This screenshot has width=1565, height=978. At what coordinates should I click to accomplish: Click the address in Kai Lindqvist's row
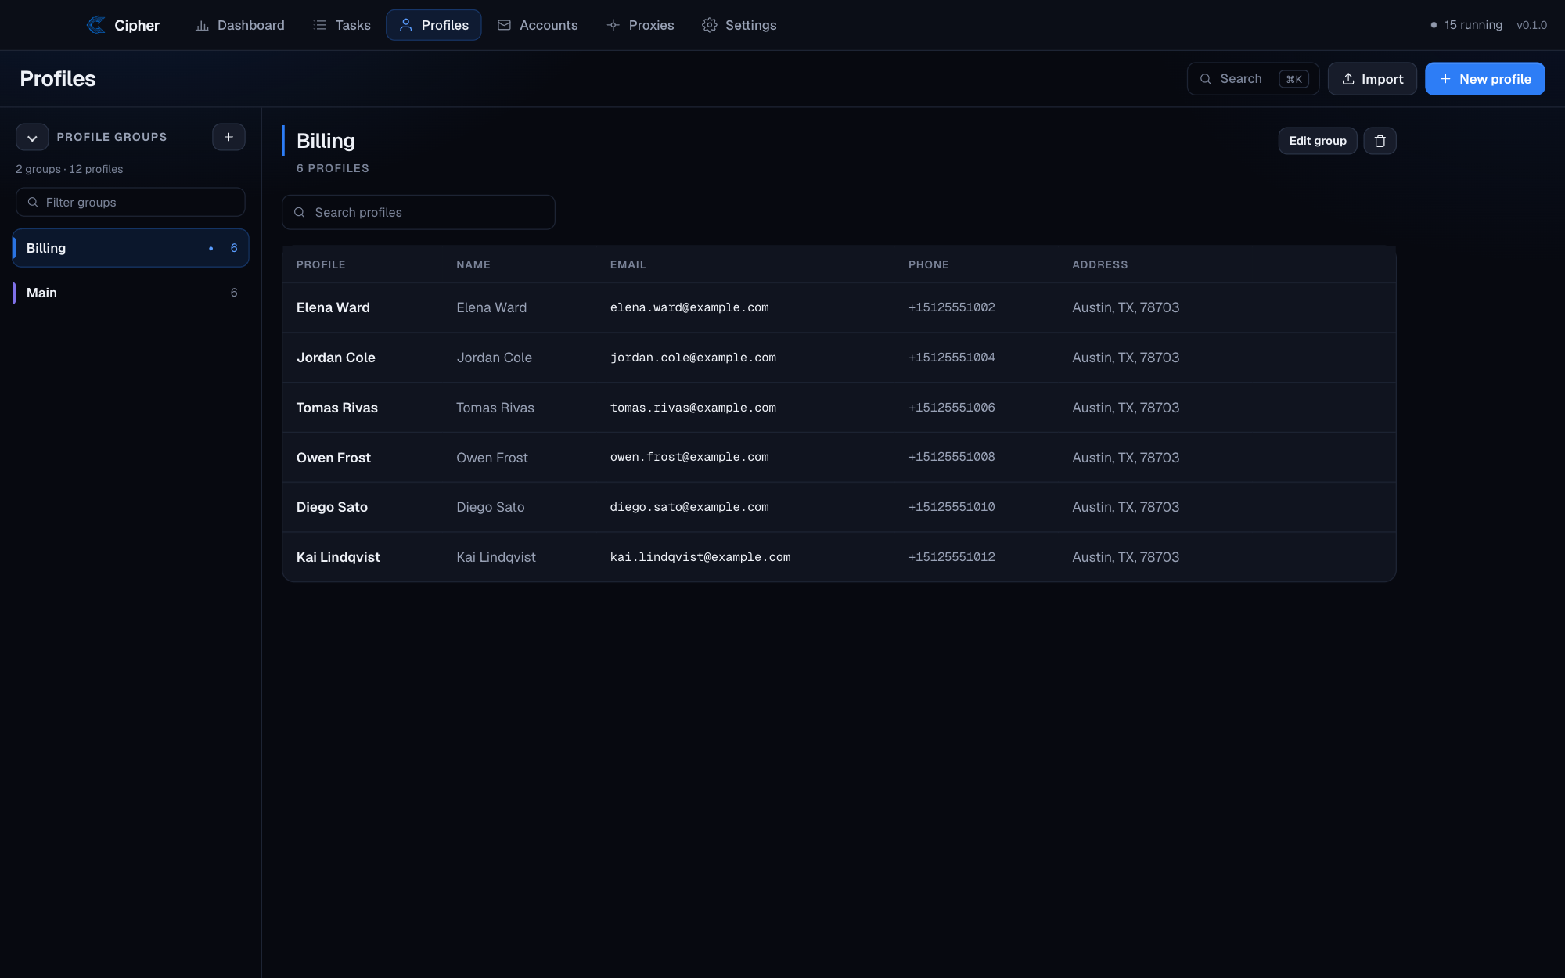[x=1125, y=557]
